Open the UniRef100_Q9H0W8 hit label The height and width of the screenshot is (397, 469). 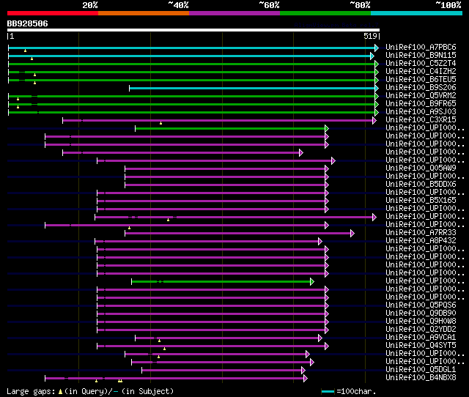tap(421, 322)
